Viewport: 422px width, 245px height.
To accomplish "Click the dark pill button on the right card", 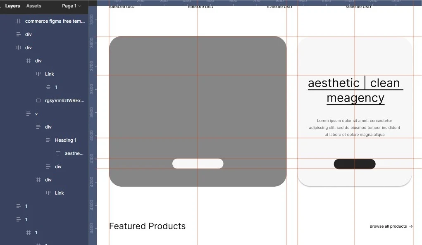I will [x=354, y=164].
